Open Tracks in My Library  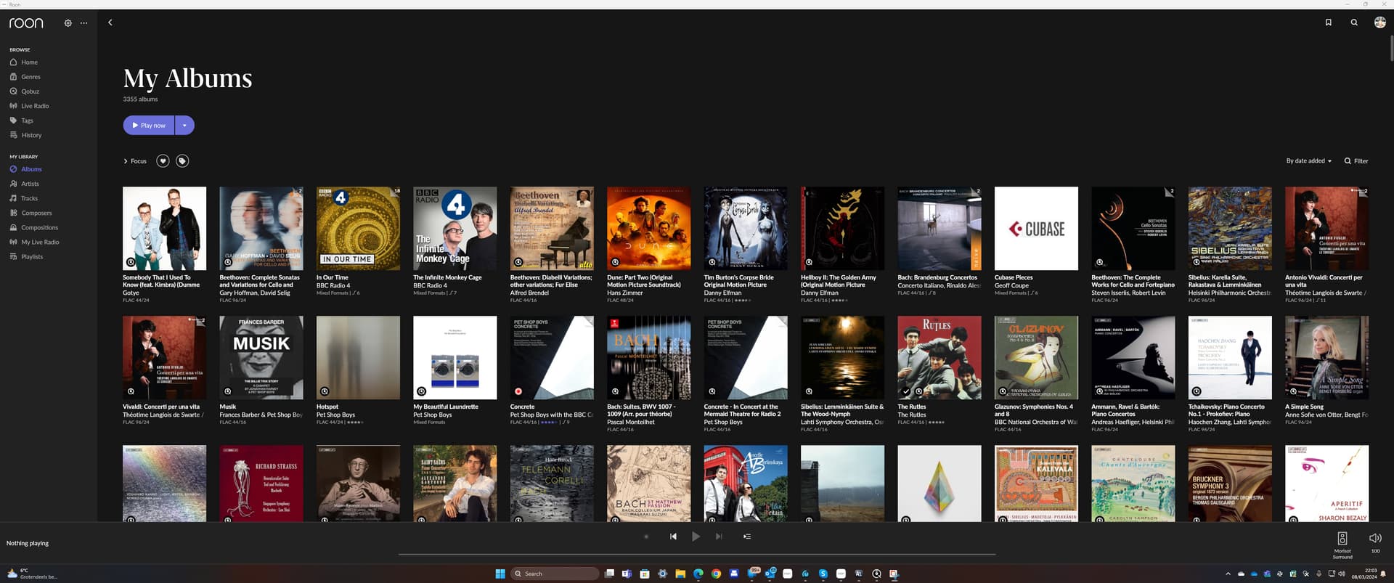point(24,198)
